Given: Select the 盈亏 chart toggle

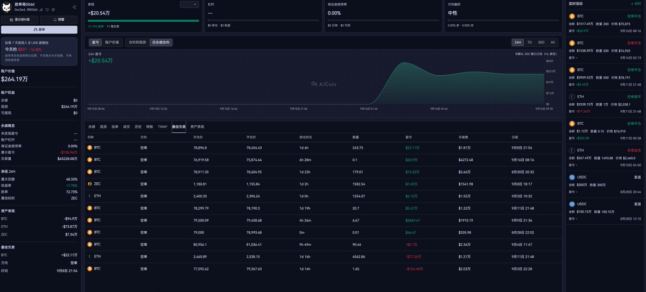Looking at the screenshot, I should pos(95,42).
